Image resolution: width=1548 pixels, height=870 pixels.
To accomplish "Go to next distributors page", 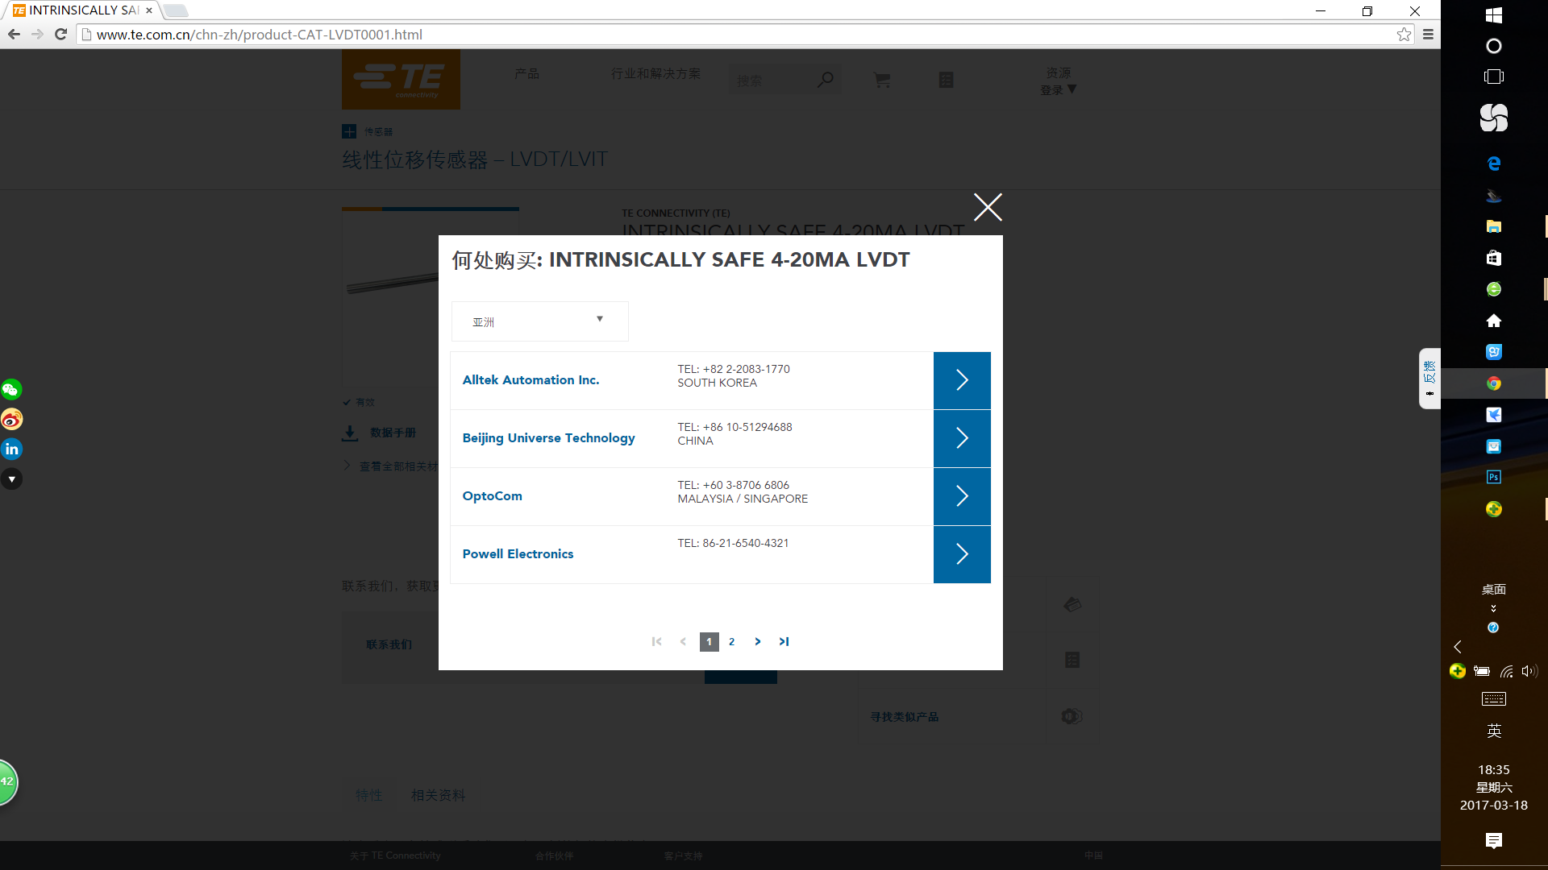I will click(x=758, y=641).
